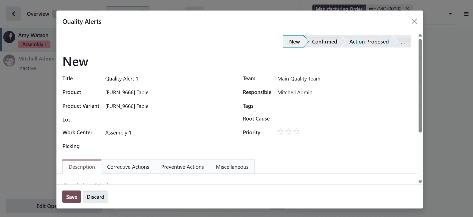This screenshot has height=217, width=473.
Task: Select the Confirmed status stage
Action: [x=324, y=41]
